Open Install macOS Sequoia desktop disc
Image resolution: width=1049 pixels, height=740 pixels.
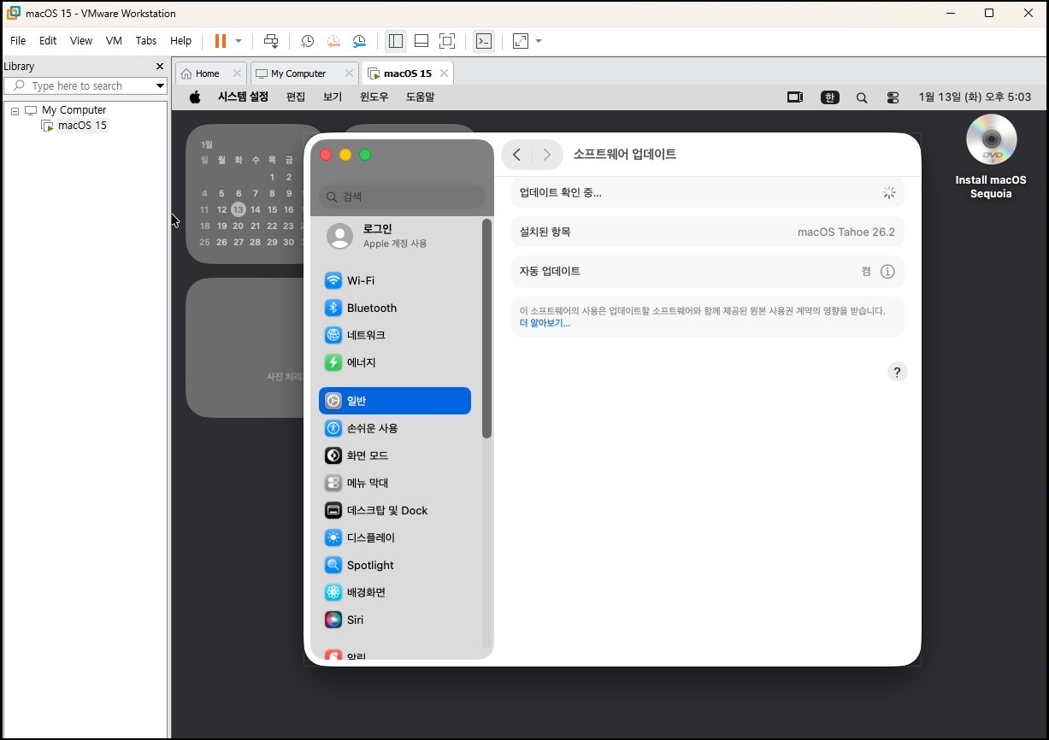(x=991, y=156)
